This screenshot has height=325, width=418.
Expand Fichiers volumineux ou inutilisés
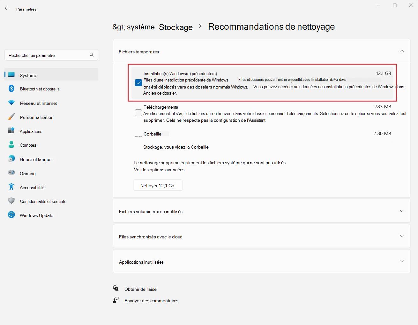point(402,211)
